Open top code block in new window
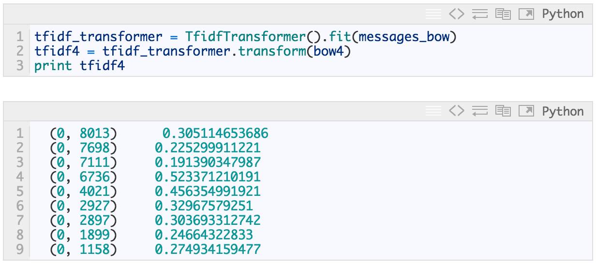The height and width of the screenshot is (265, 596). 526,15
